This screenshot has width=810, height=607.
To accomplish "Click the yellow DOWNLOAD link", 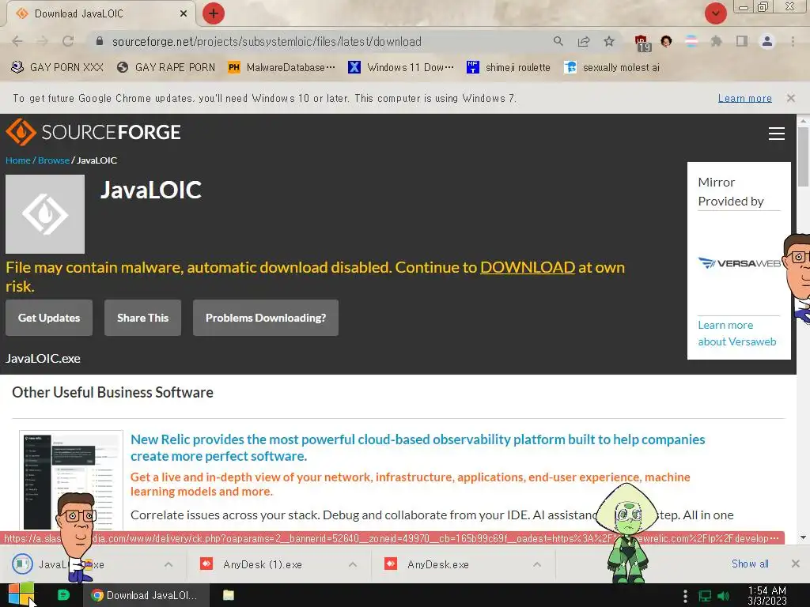I will [528, 267].
